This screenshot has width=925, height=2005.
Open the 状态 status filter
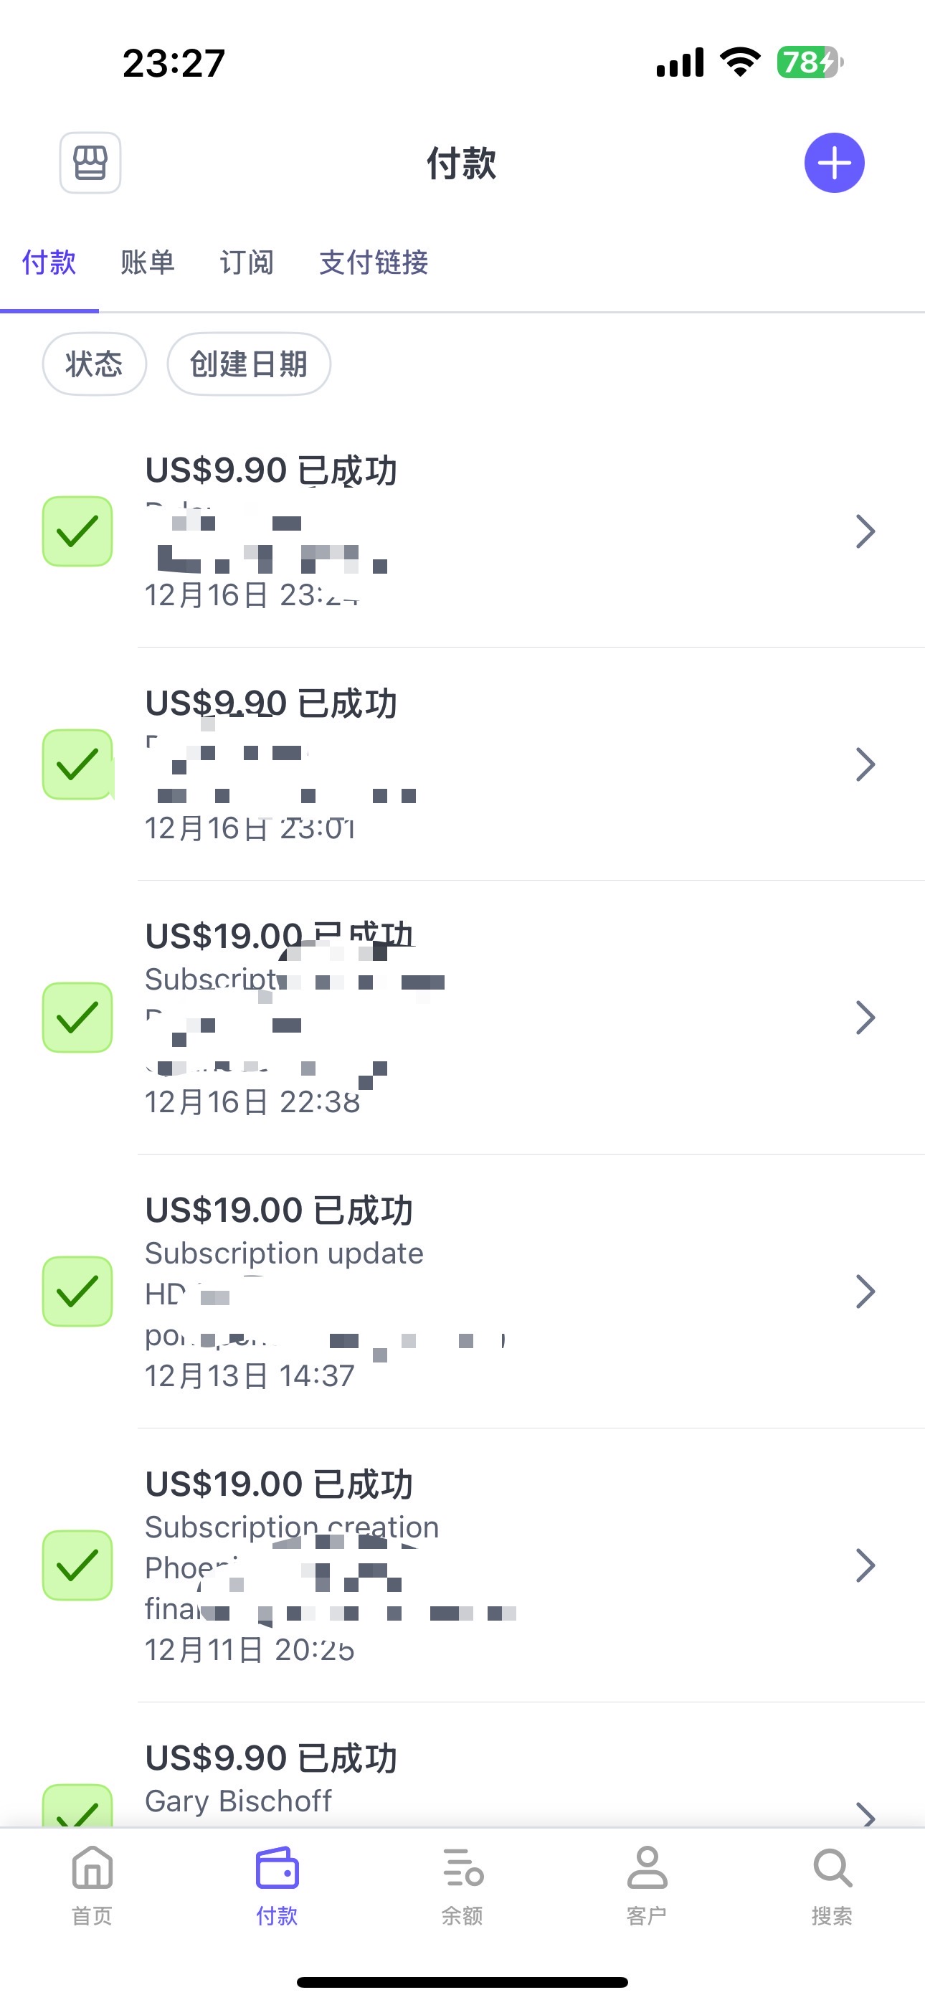[94, 364]
